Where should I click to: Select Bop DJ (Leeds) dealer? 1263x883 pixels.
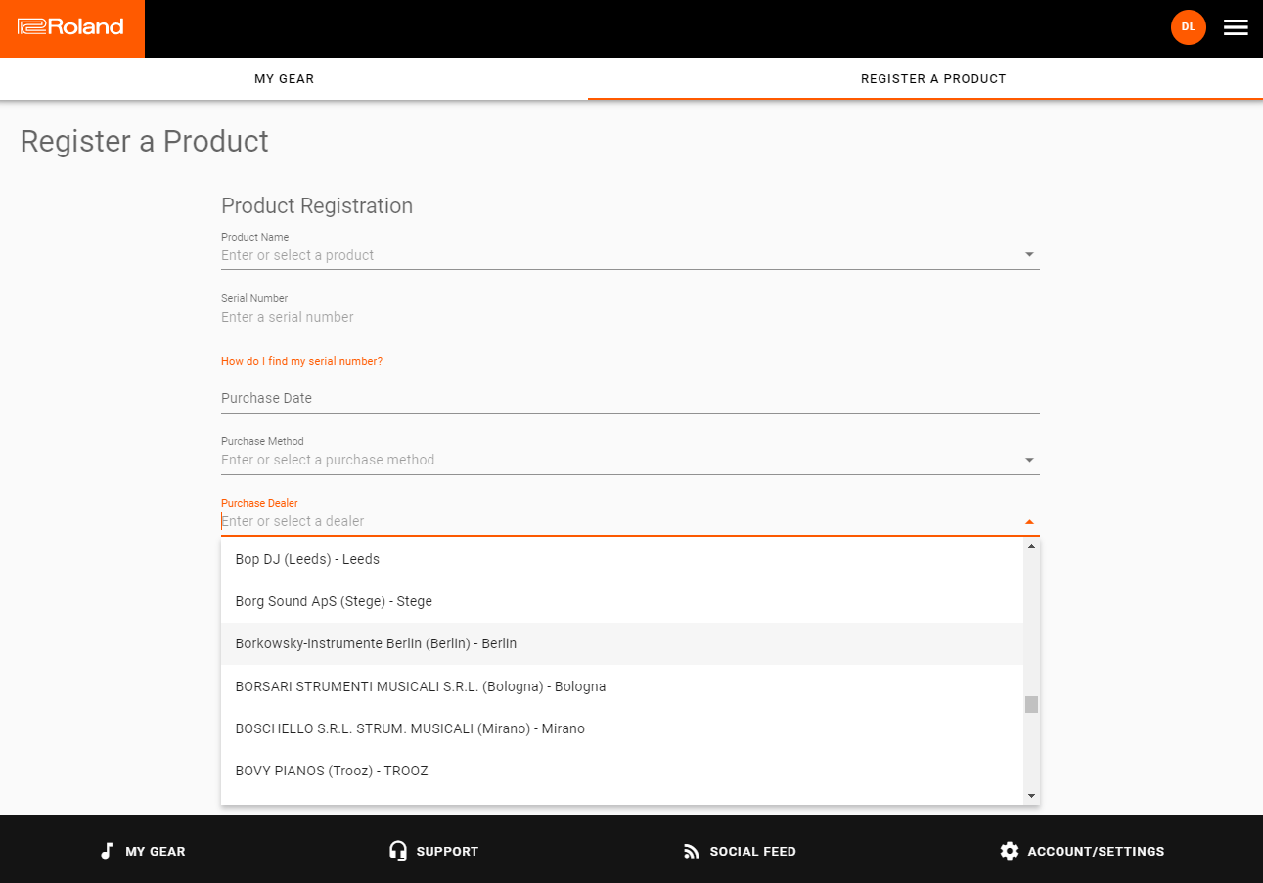(622, 559)
